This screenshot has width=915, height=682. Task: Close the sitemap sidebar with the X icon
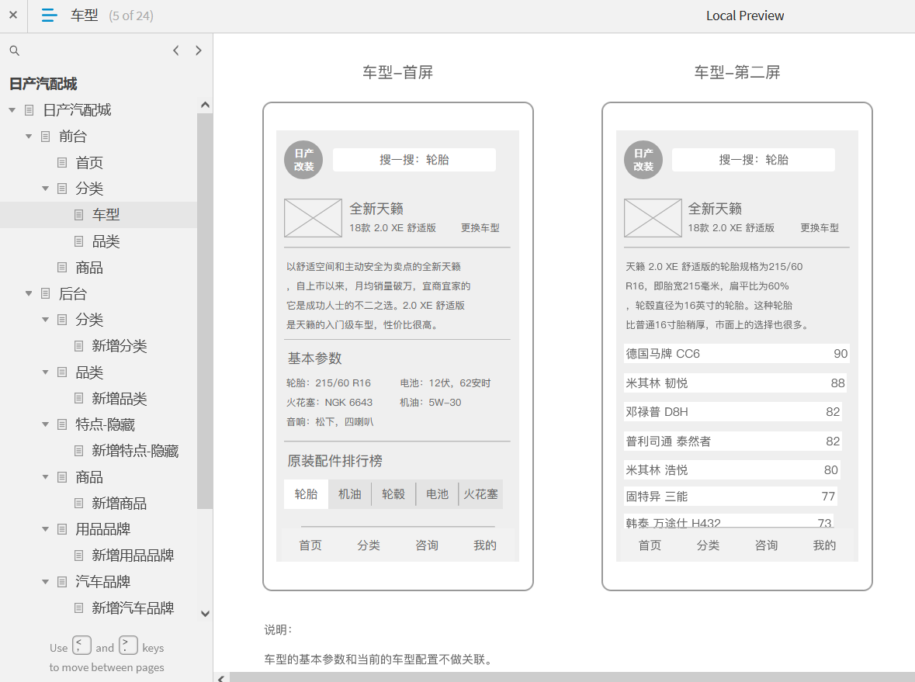(13, 16)
